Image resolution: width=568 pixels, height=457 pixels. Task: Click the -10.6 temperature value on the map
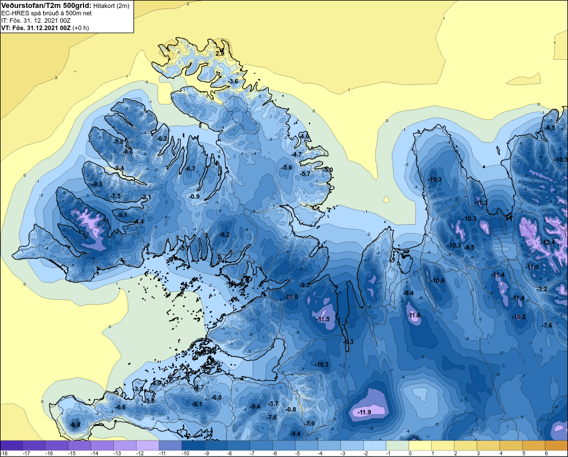[x=437, y=280]
